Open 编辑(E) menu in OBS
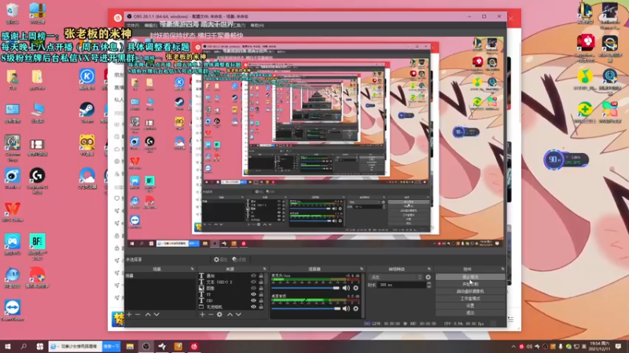This screenshot has width=629, height=353. pos(150,25)
